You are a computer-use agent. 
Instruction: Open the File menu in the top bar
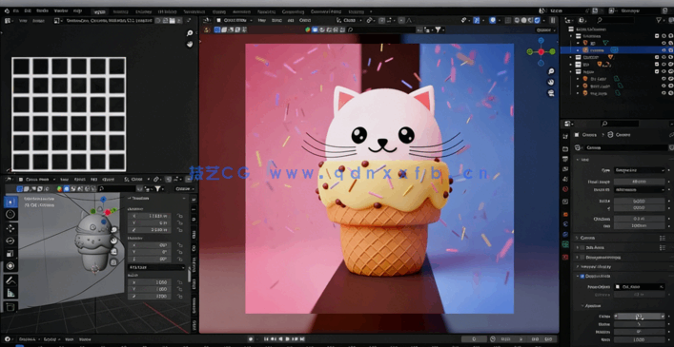[x=16, y=10]
